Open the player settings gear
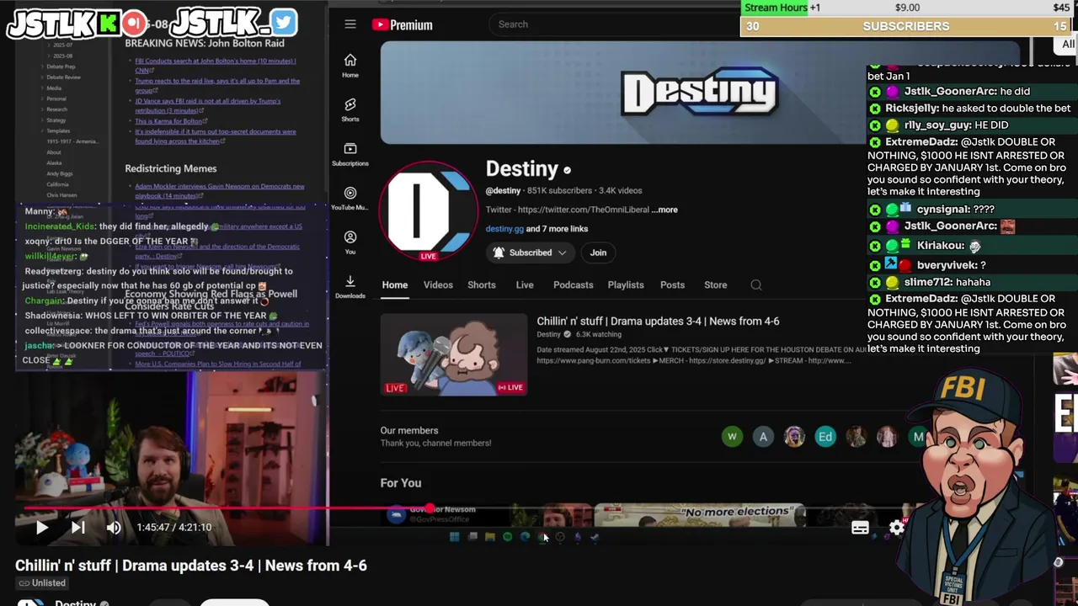The width and height of the screenshot is (1078, 606). (x=897, y=528)
